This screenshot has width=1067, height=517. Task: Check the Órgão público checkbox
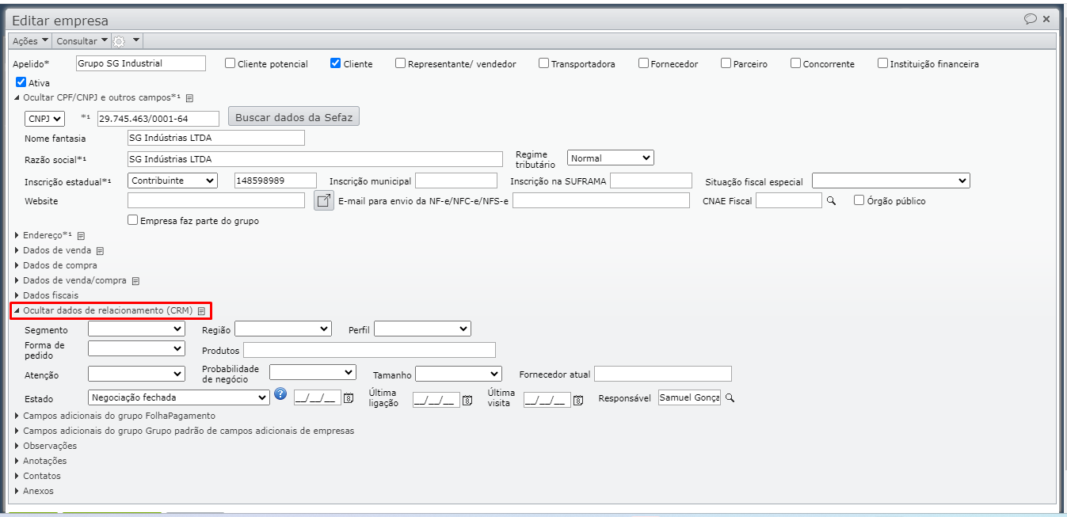coord(859,200)
